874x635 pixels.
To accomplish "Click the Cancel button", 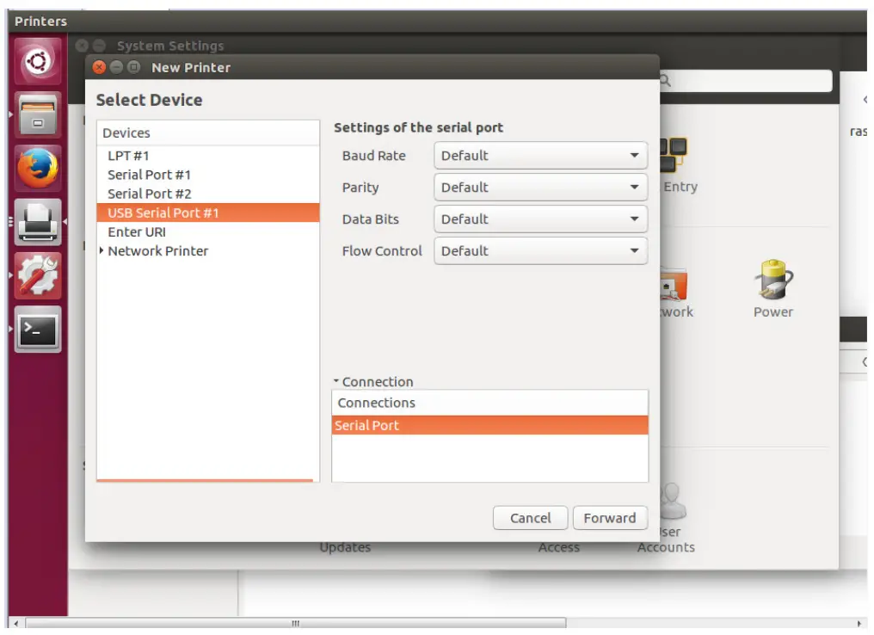I will click(x=530, y=519).
